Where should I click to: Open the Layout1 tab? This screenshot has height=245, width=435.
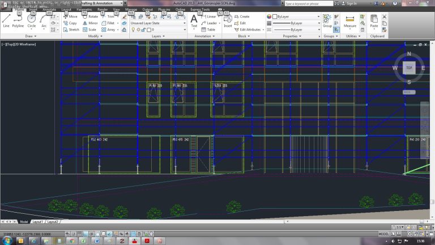coord(37,221)
